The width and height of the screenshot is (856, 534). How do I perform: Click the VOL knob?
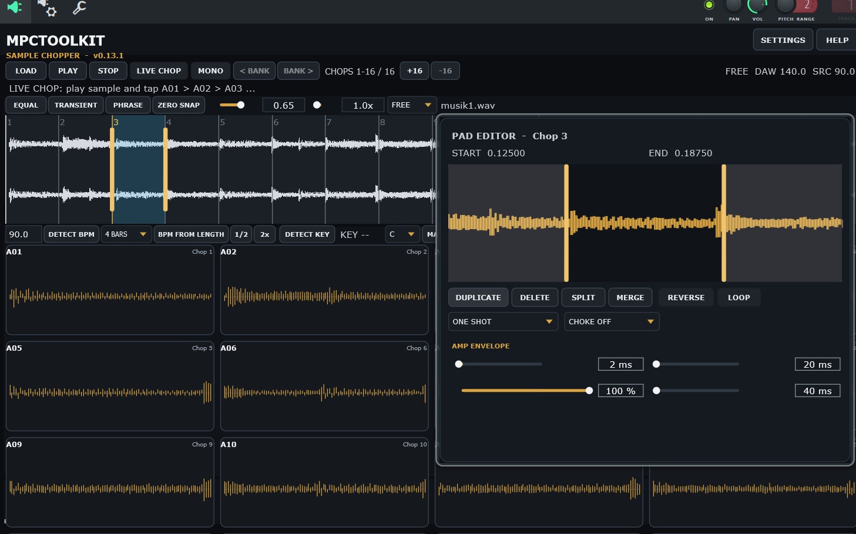[757, 6]
